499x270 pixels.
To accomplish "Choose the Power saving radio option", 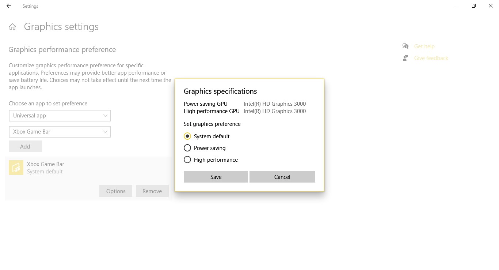I will coord(187,148).
